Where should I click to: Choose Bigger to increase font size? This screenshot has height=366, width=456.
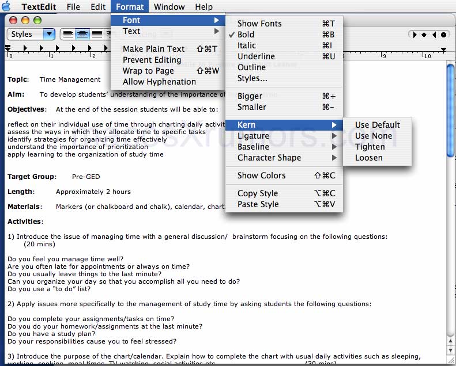point(284,96)
